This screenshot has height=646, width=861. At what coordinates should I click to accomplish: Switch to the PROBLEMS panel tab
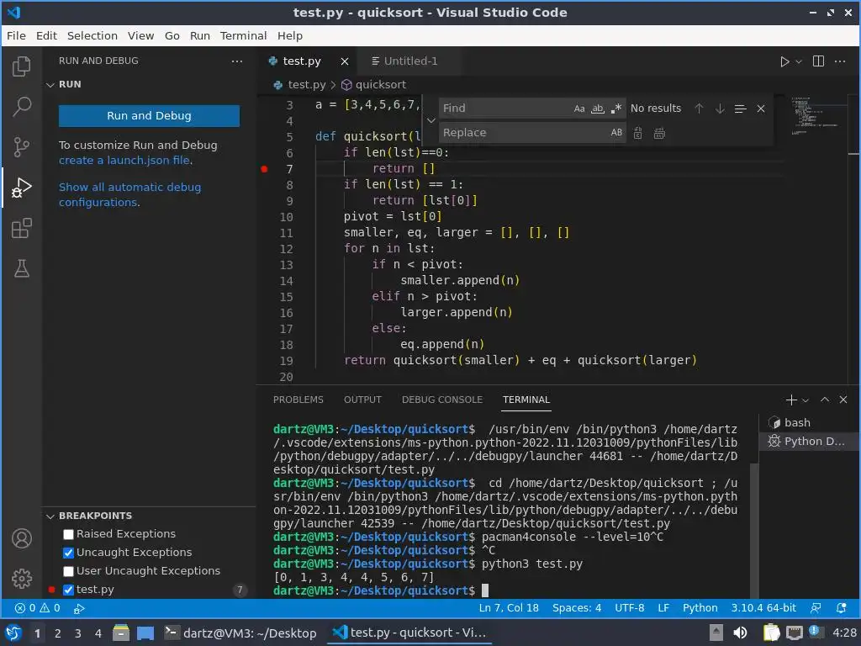(298, 400)
